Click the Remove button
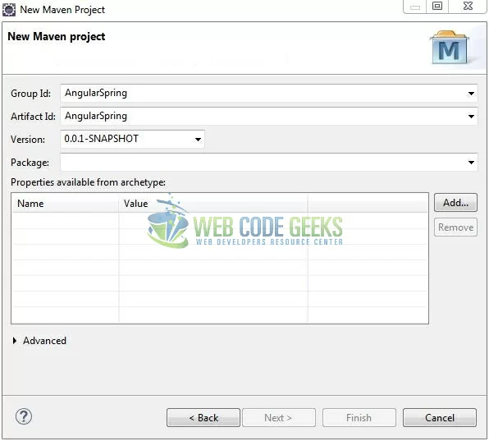Viewport: 489px width, 441px height. click(x=455, y=227)
